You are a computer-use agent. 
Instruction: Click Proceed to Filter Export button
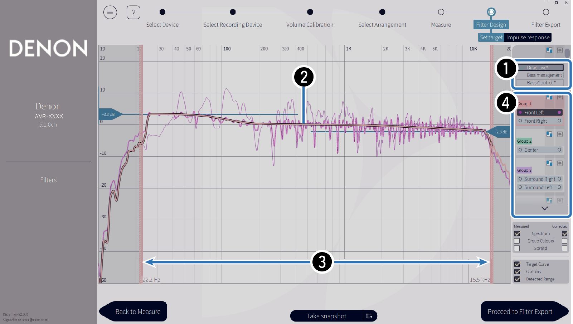click(520, 311)
